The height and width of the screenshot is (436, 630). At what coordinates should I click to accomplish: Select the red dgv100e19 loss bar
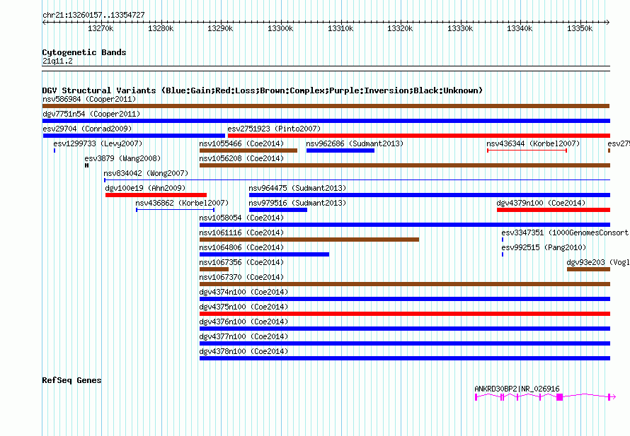click(x=156, y=195)
